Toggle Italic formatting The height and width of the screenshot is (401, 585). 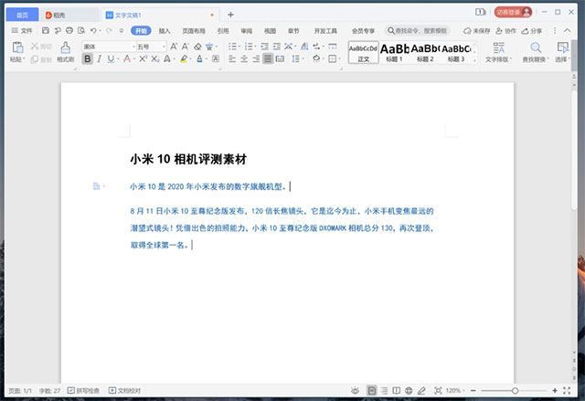click(x=100, y=59)
